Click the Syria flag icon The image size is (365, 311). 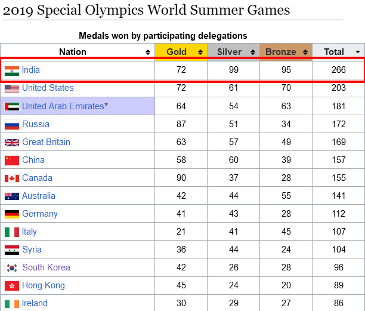tap(12, 250)
